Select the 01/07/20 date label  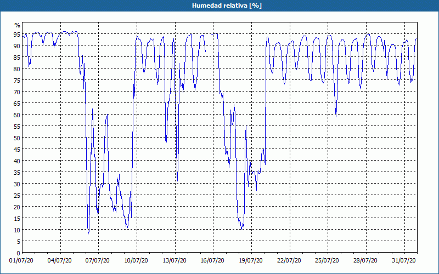click(21, 261)
